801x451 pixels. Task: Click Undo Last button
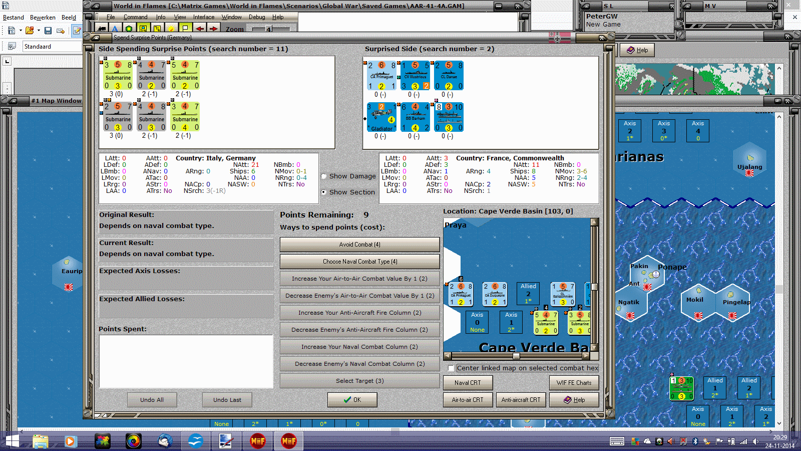pyautogui.click(x=227, y=400)
